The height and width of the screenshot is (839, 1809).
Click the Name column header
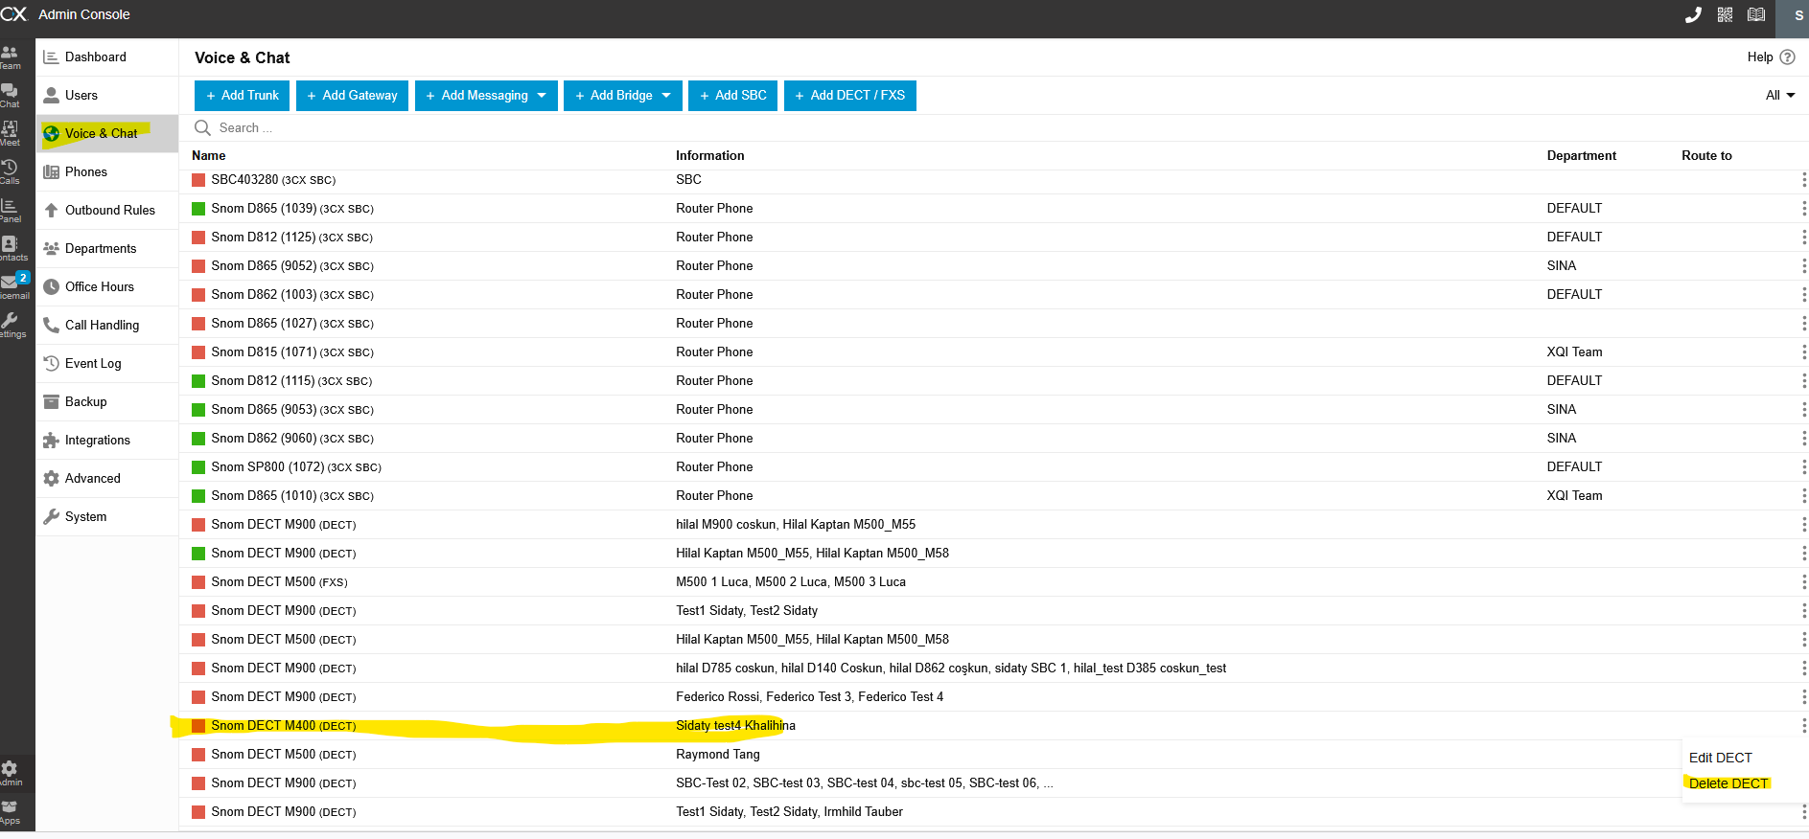[x=209, y=155]
